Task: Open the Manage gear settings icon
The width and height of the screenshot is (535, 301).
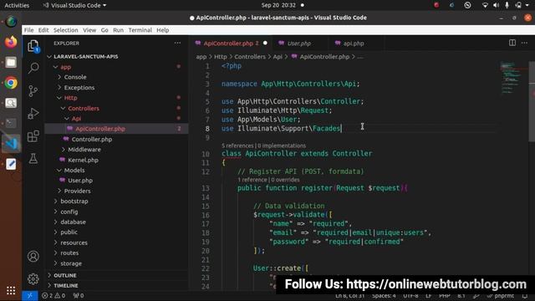Action: (33, 278)
